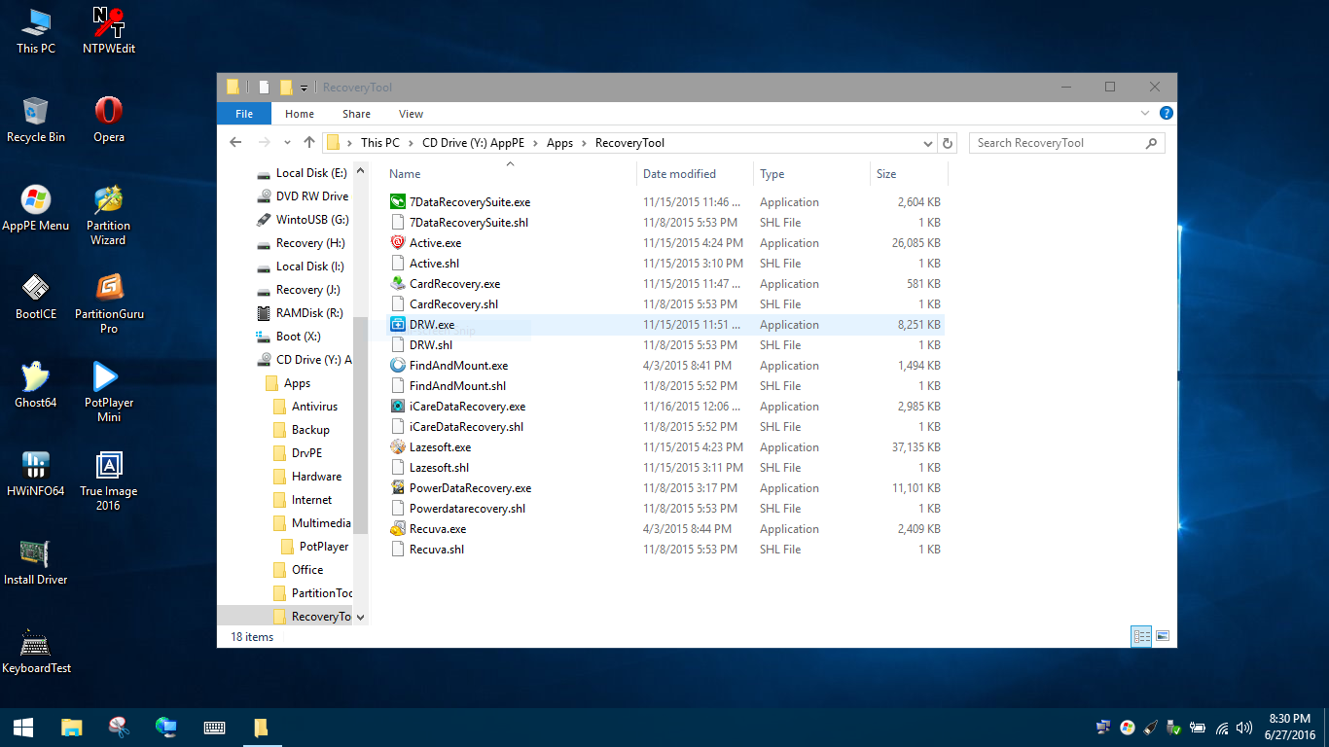Screen dimensions: 1329x747
Task: Select the PartitionGuru Pro desktop icon
Action: (x=109, y=303)
